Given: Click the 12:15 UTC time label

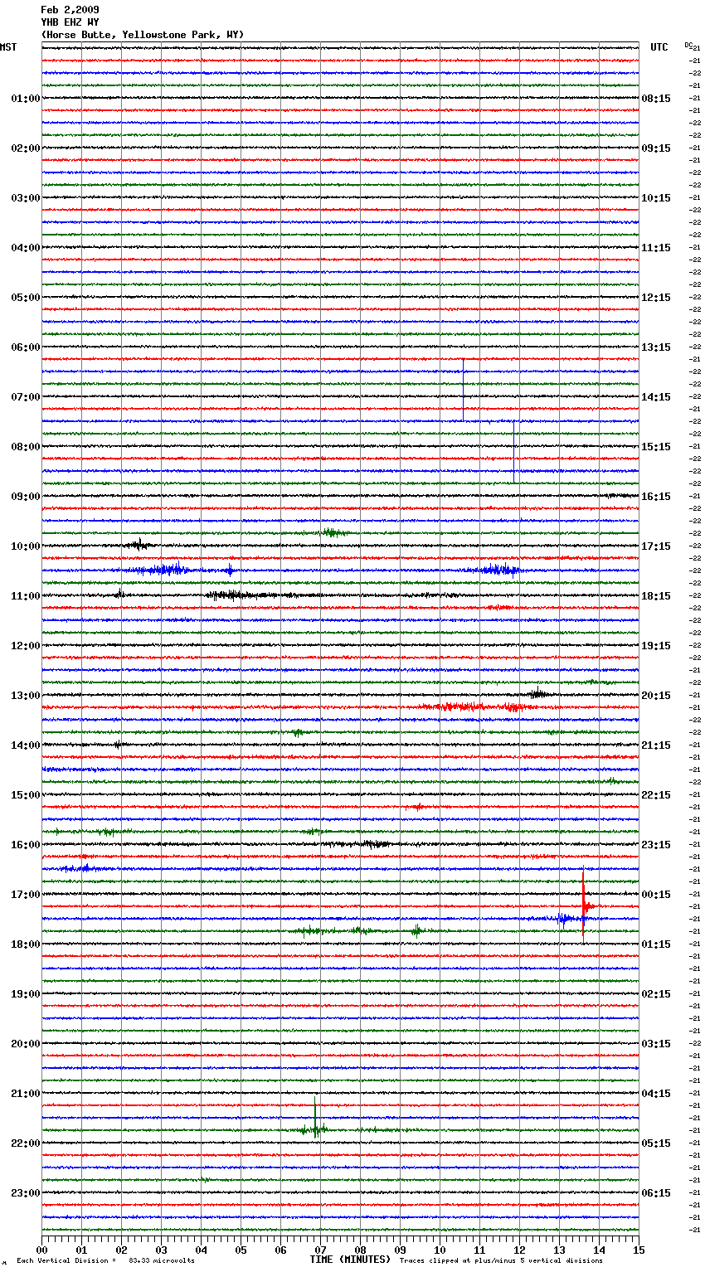Looking at the screenshot, I should pyautogui.click(x=656, y=298).
